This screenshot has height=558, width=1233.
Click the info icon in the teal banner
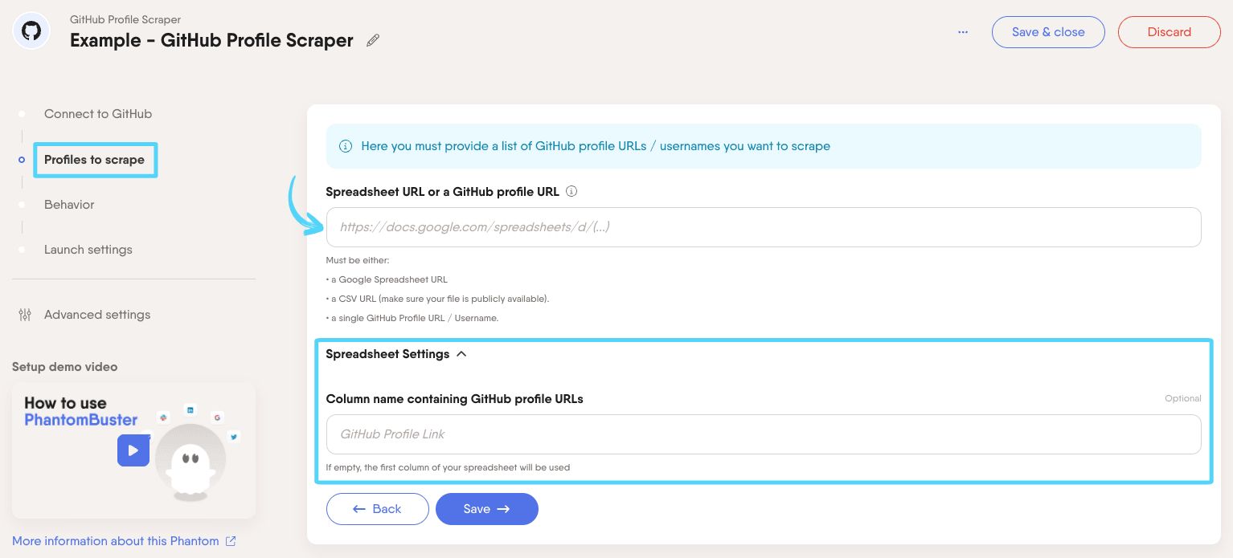[346, 146]
